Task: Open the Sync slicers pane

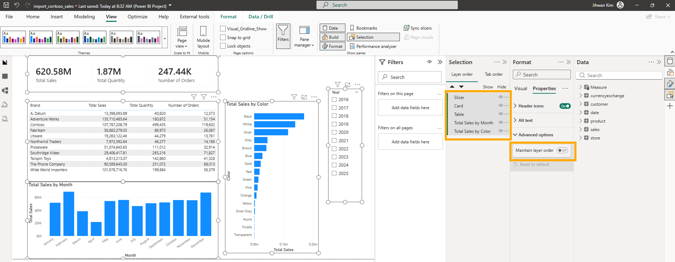Action: tap(418, 28)
